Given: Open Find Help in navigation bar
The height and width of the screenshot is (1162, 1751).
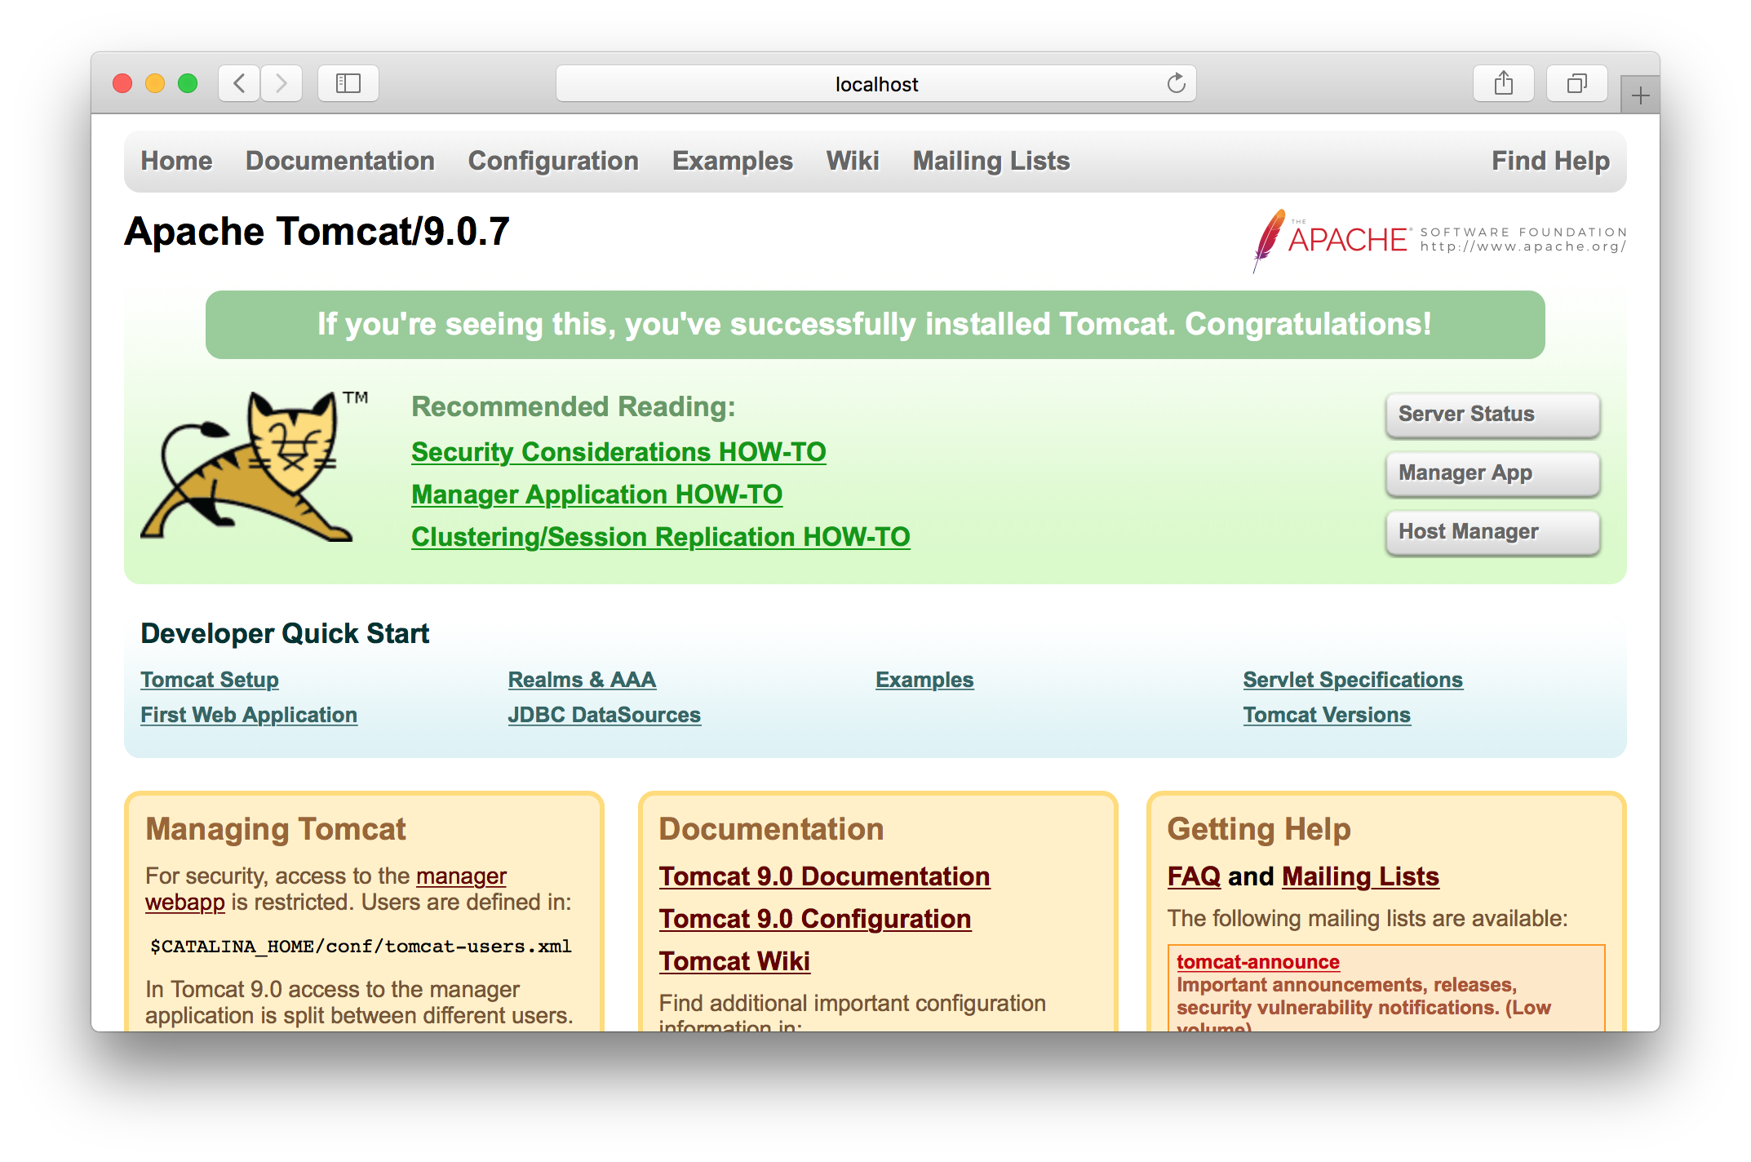Looking at the screenshot, I should 1549,161.
